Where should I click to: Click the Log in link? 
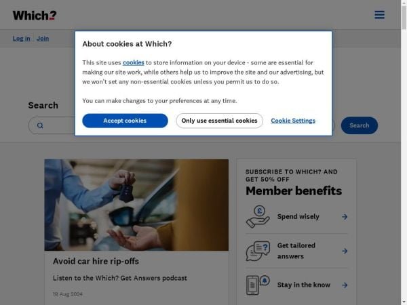(21, 39)
